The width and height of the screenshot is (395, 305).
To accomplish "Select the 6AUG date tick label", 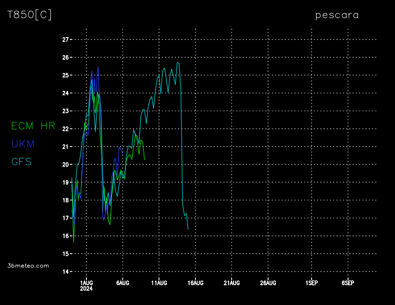I will pyautogui.click(x=122, y=283).
